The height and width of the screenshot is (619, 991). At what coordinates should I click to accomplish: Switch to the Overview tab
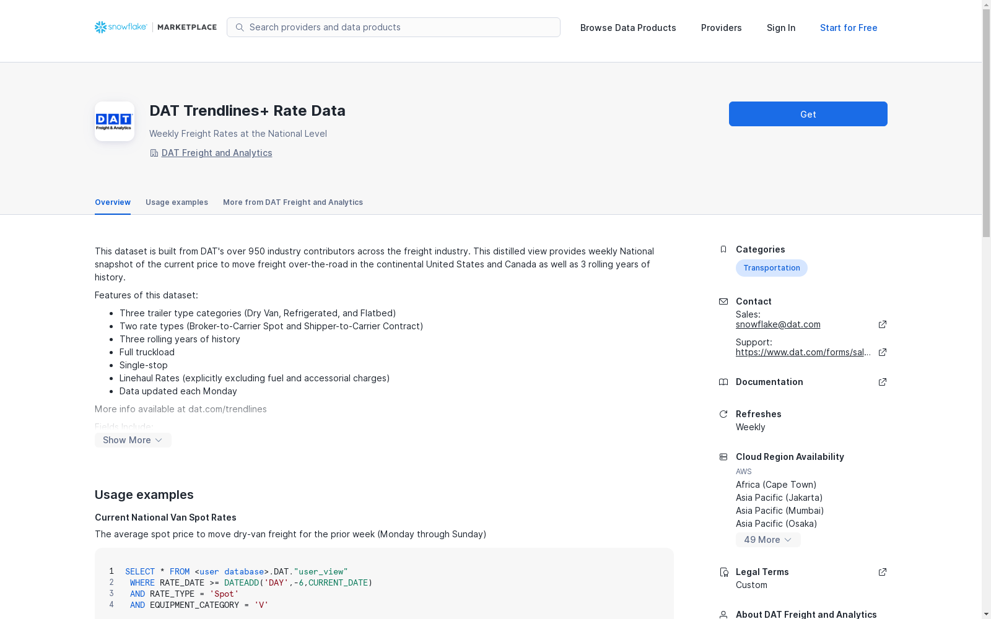click(x=113, y=202)
